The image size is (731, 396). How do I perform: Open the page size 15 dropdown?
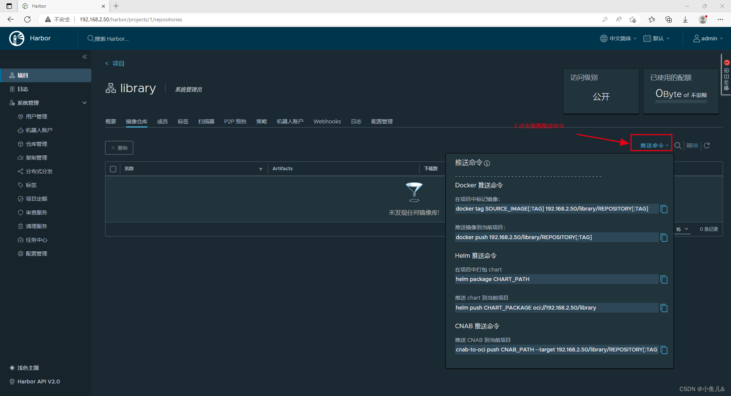tap(682, 229)
